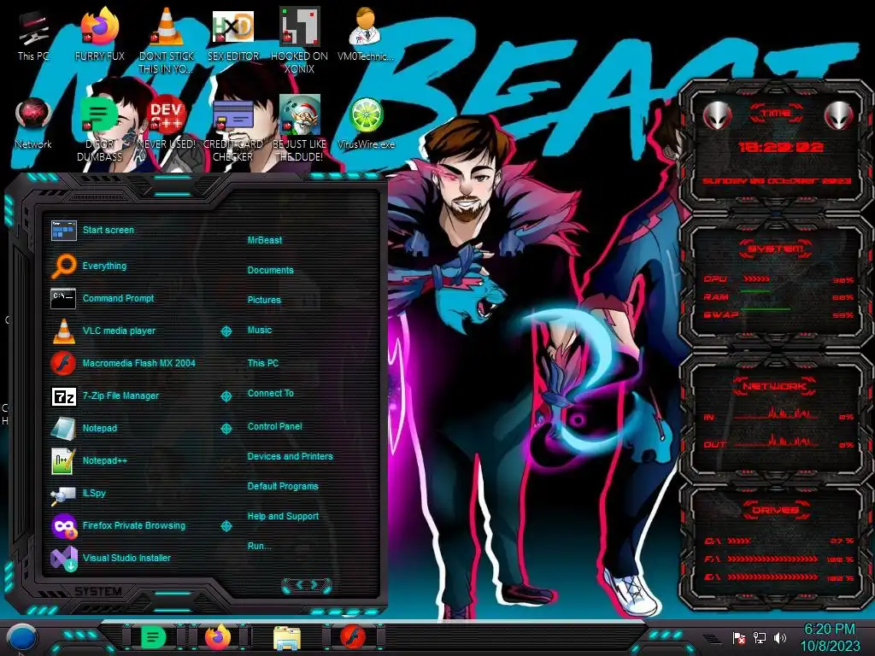Select Connect To in Start menu

(x=271, y=393)
